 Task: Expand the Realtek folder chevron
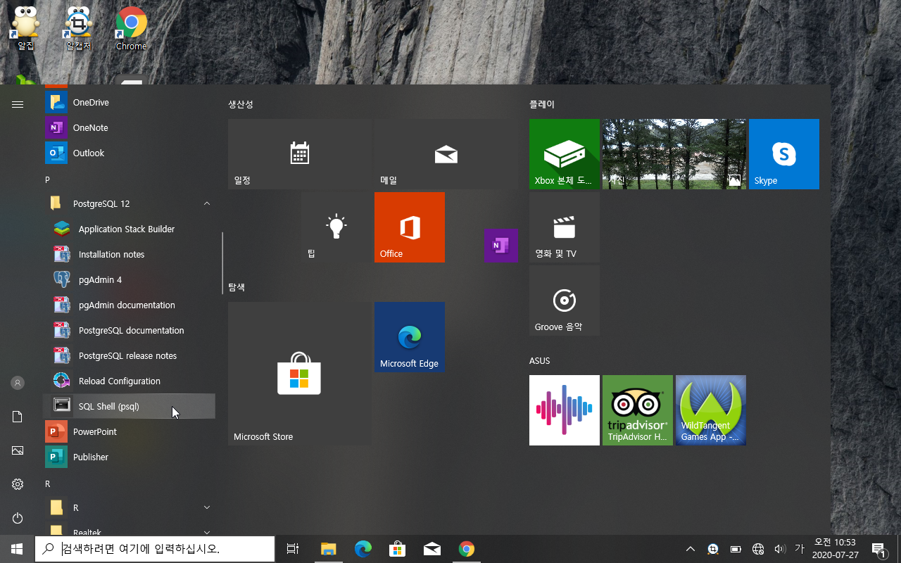click(207, 532)
